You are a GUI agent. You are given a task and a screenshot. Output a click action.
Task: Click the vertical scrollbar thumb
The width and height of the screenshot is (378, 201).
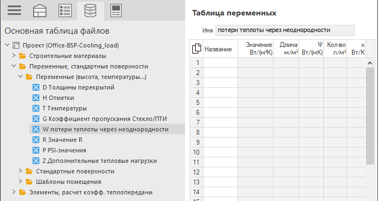coord(370,116)
